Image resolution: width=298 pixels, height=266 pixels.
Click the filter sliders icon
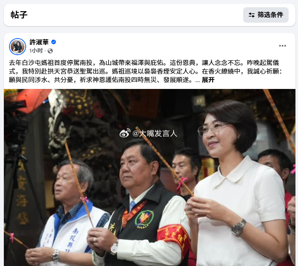click(252, 15)
